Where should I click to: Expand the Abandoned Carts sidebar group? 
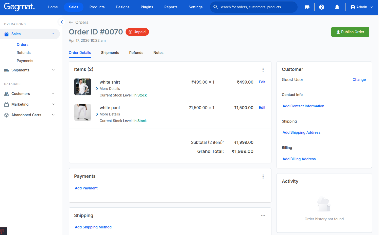(x=53, y=115)
